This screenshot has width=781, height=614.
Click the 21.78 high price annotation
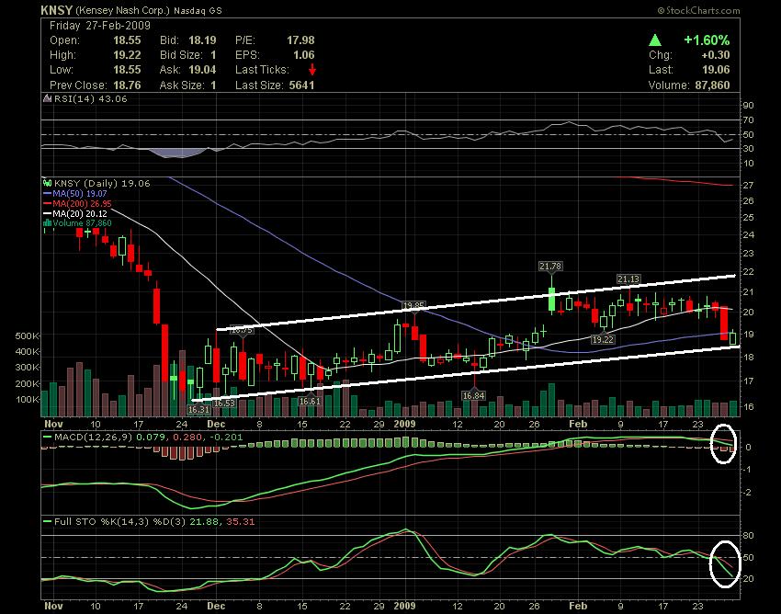pyautogui.click(x=550, y=267)
